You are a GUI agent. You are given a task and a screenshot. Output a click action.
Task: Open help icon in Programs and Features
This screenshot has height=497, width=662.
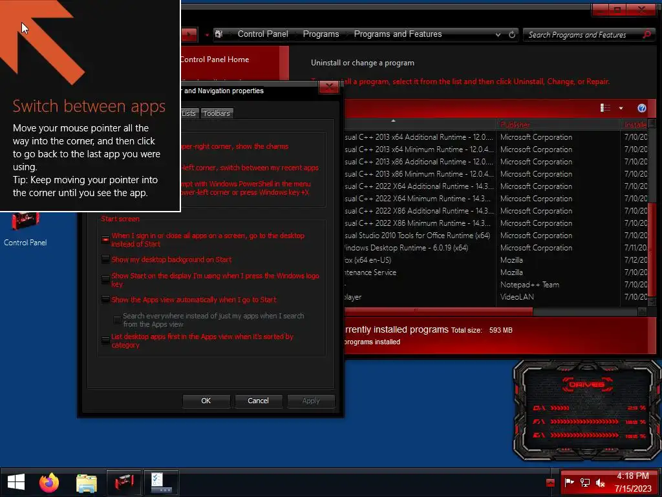(642, 108)
